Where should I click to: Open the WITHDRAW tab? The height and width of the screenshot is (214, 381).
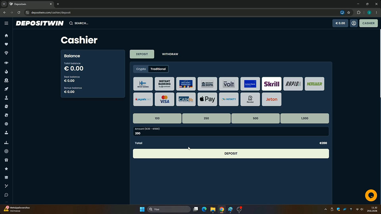pos(170,54)
